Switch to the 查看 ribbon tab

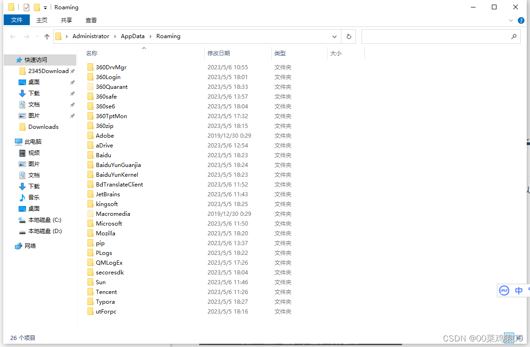pos(91,20)
